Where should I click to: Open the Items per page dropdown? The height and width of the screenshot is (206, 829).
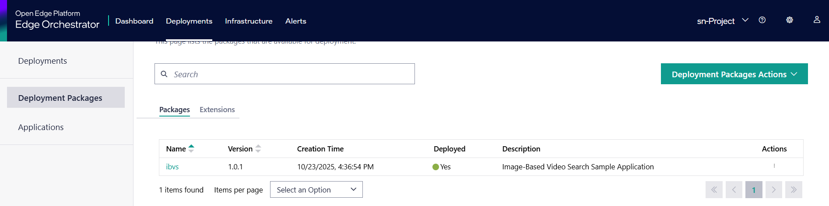coord(316,190)
